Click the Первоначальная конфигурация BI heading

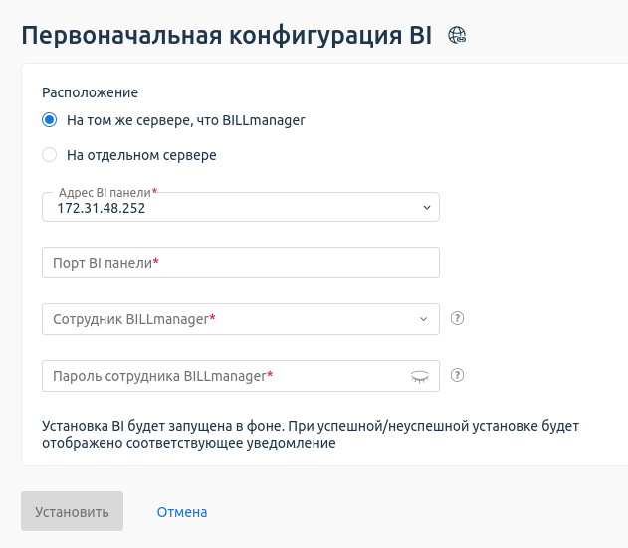point(227,35)
